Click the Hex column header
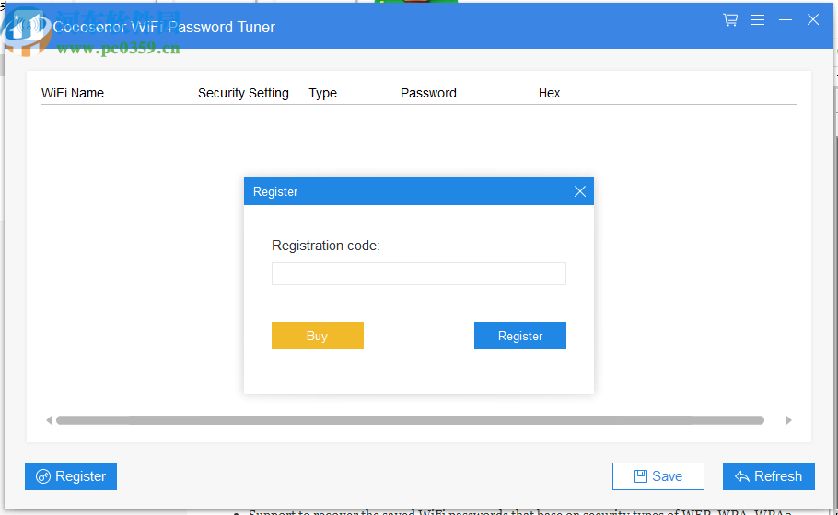The width and height of the screenshot is (838, 515). (549, 93)
